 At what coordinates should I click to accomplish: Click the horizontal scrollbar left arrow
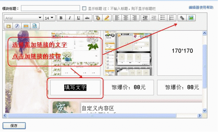5,115
